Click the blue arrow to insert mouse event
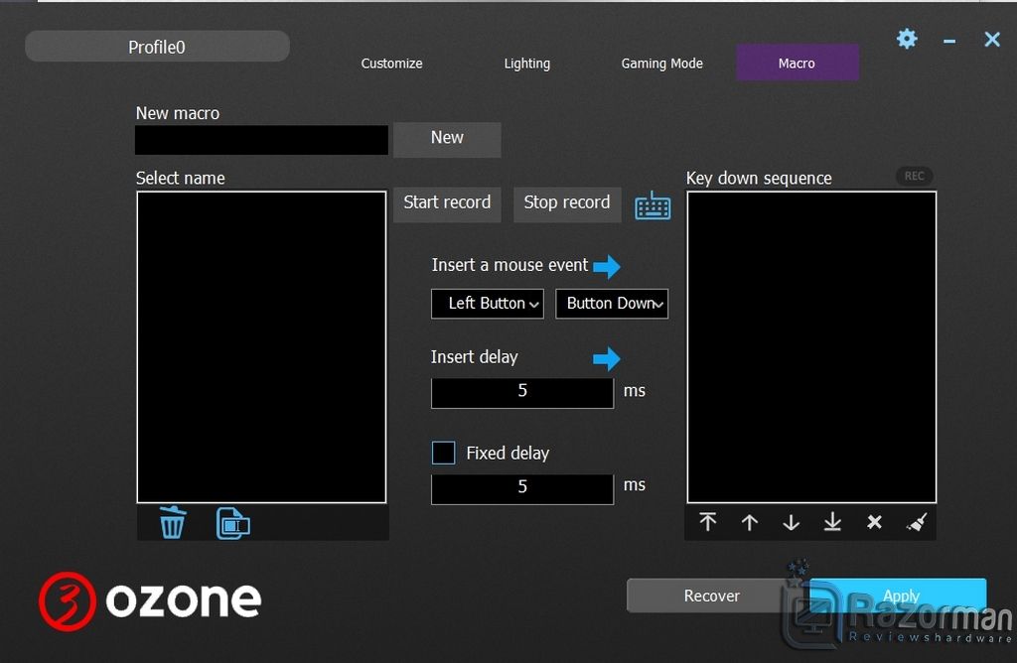The width and height of the screenshot is (1017, 663). click(607, 266)
